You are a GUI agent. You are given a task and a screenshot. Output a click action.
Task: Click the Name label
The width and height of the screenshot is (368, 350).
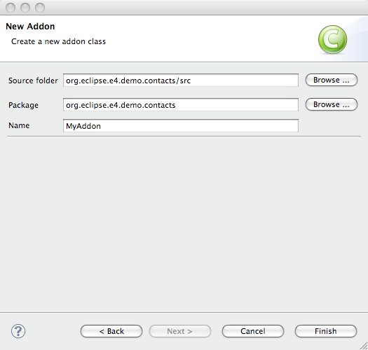19,125
